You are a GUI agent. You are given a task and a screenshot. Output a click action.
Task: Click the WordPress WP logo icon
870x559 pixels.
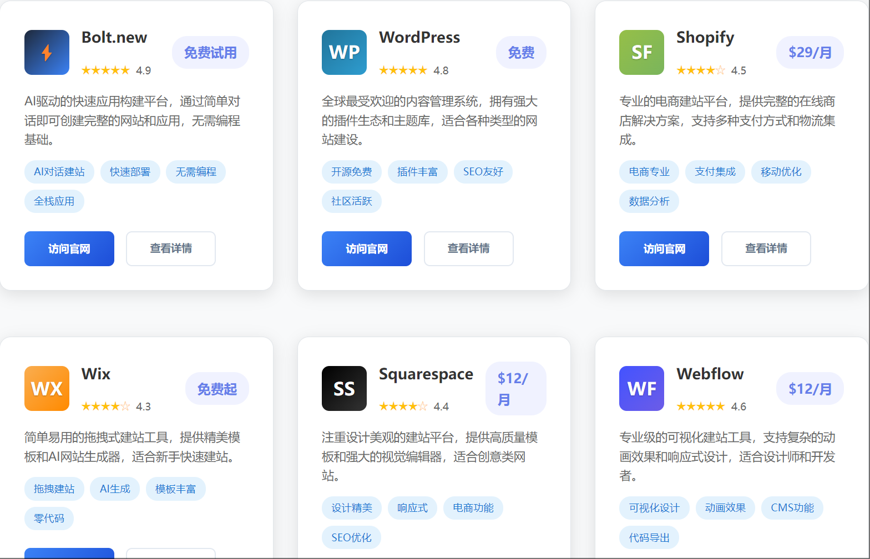(x=344, y=53)
